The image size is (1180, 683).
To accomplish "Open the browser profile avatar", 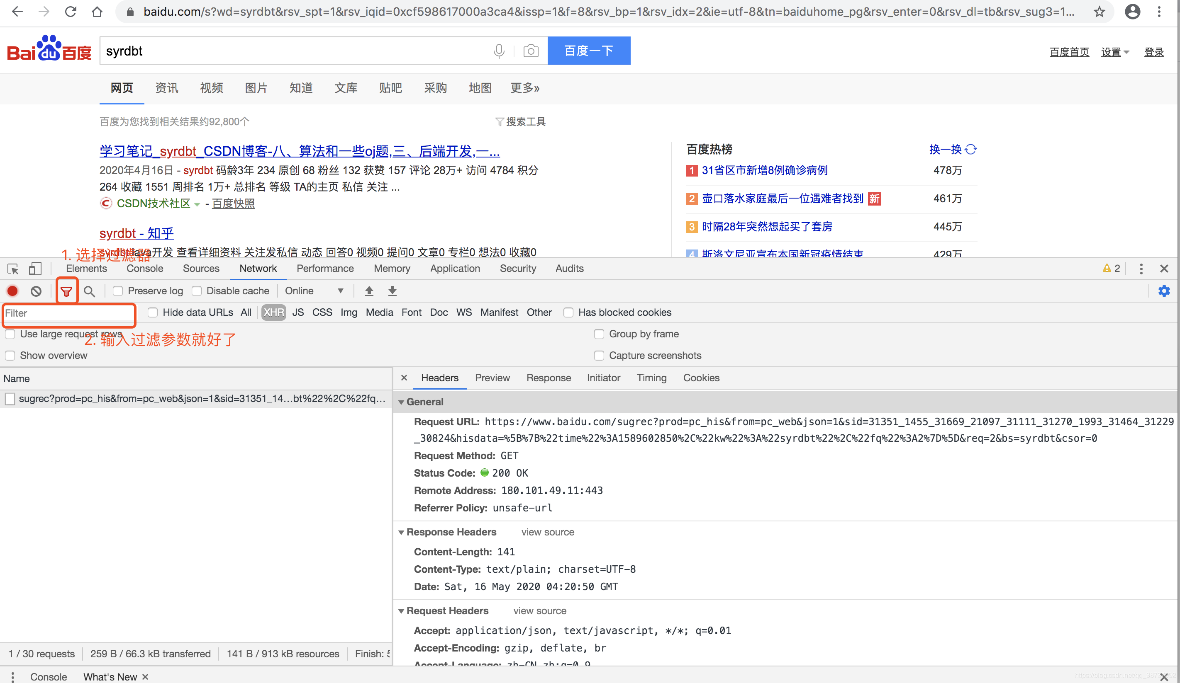I will (x=1132, y=12).
